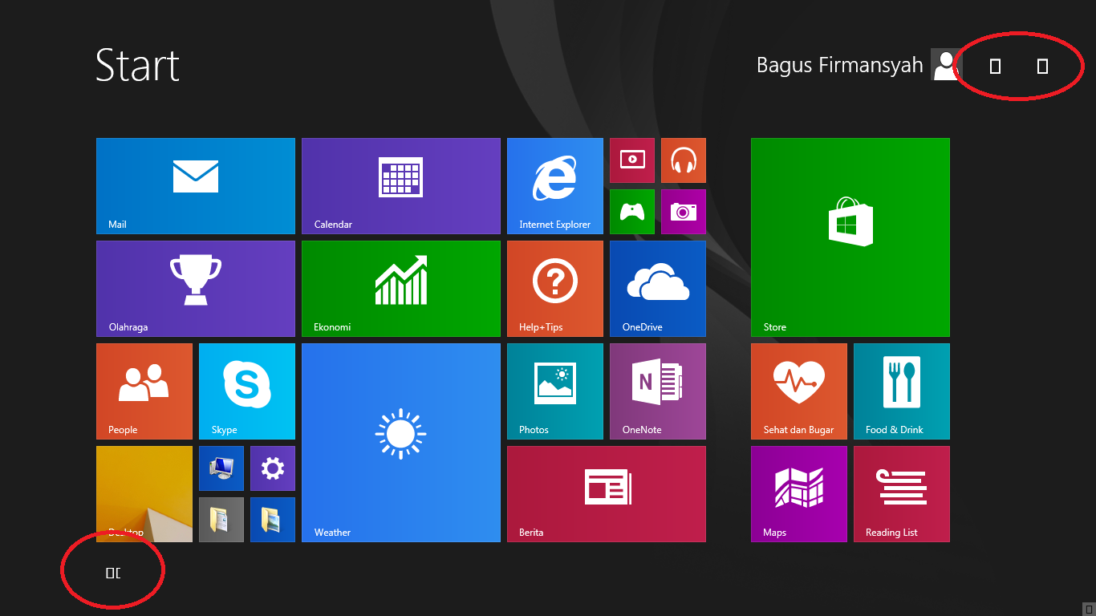Open the Sehat dan Bugar tile

[x=798, y=391]
